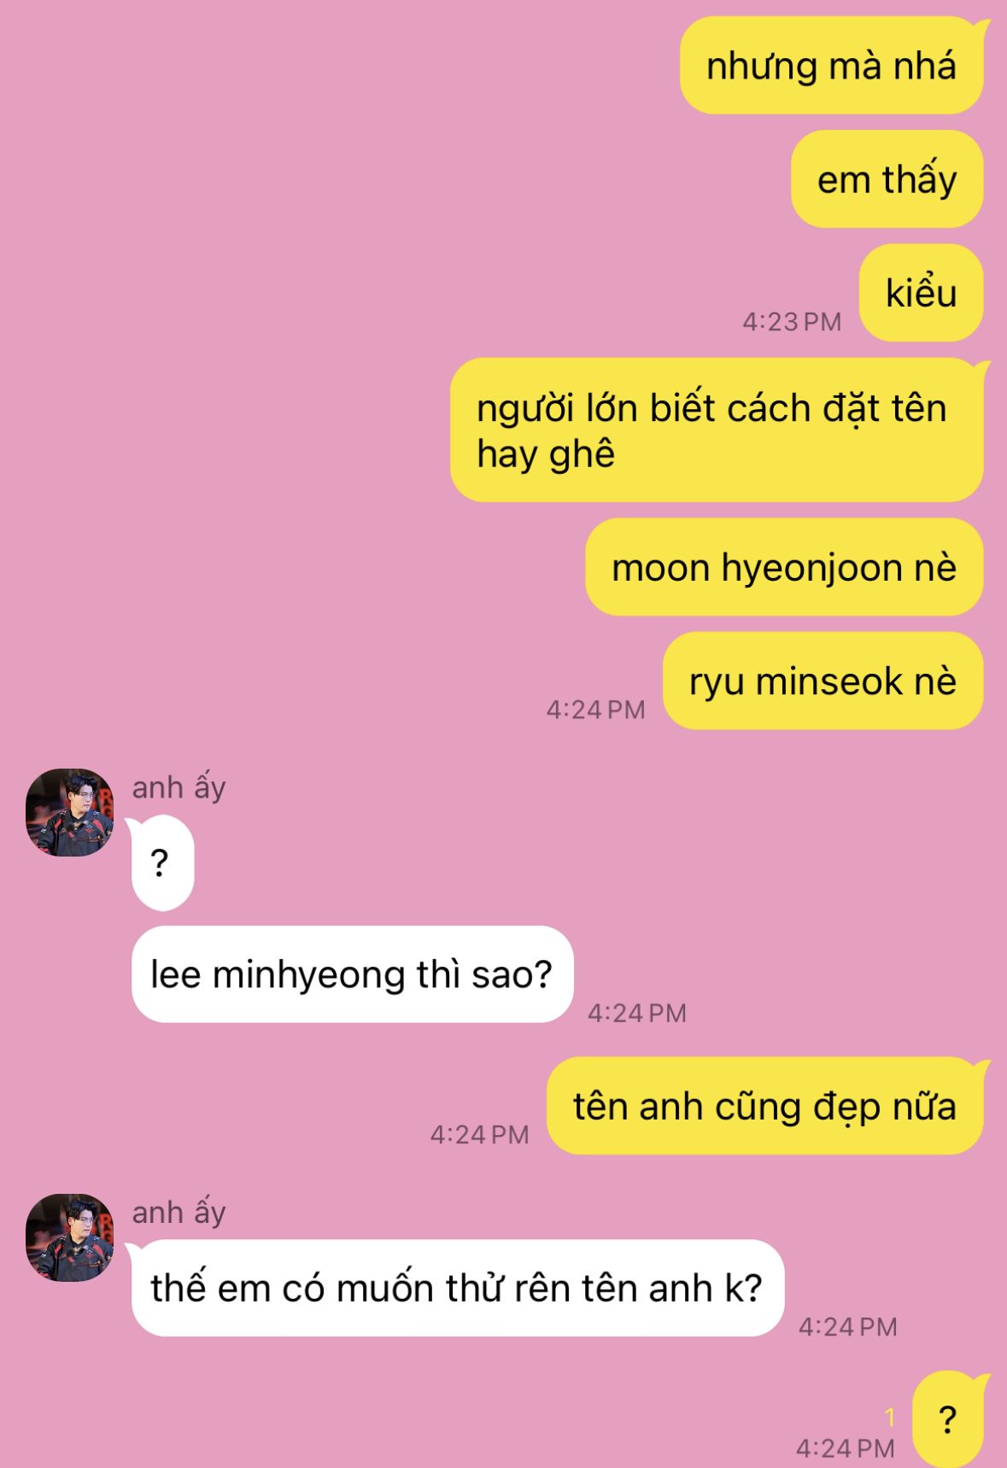The image size is (1007, 1468).
Task: Select the "em thấy" message bubble
Action: click(x=887, y=179)
